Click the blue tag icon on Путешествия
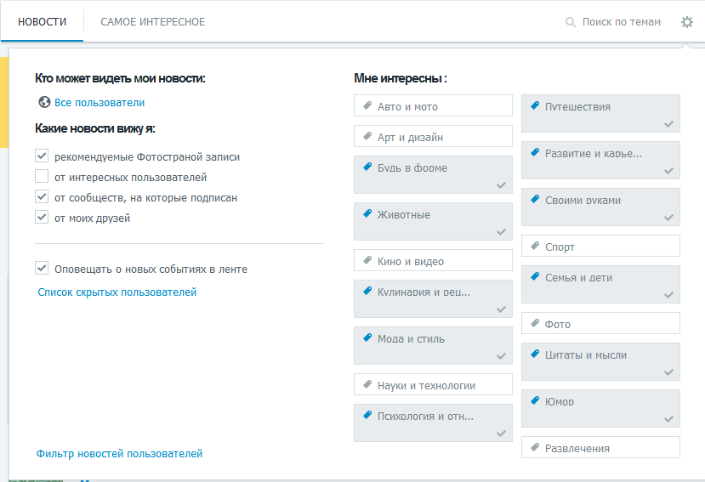This screenshot has height=482, width=705. 535,105
